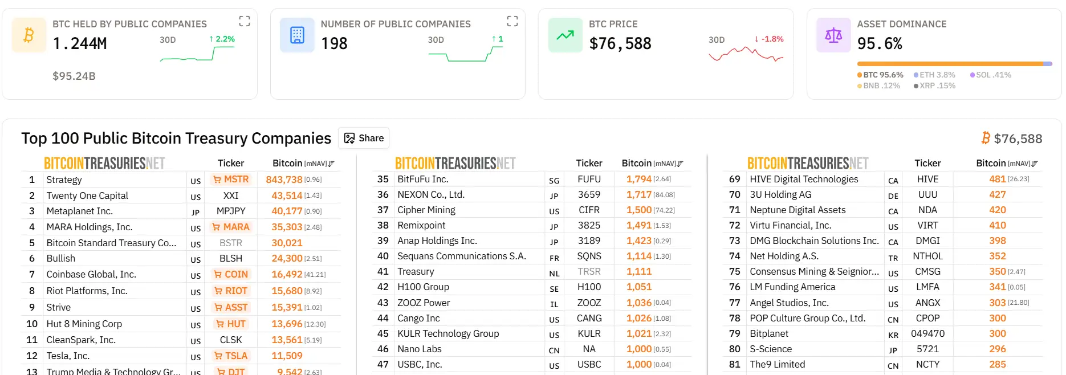Click the 843,738 Bitcoin value for Strategy
1066x375 pixels.
coord(284,180)
